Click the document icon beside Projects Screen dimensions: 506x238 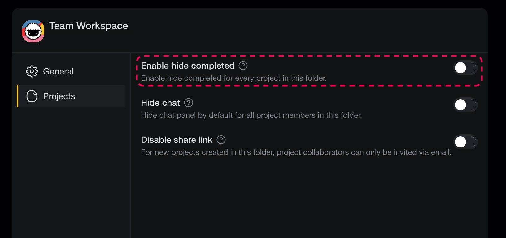[32, 96]
